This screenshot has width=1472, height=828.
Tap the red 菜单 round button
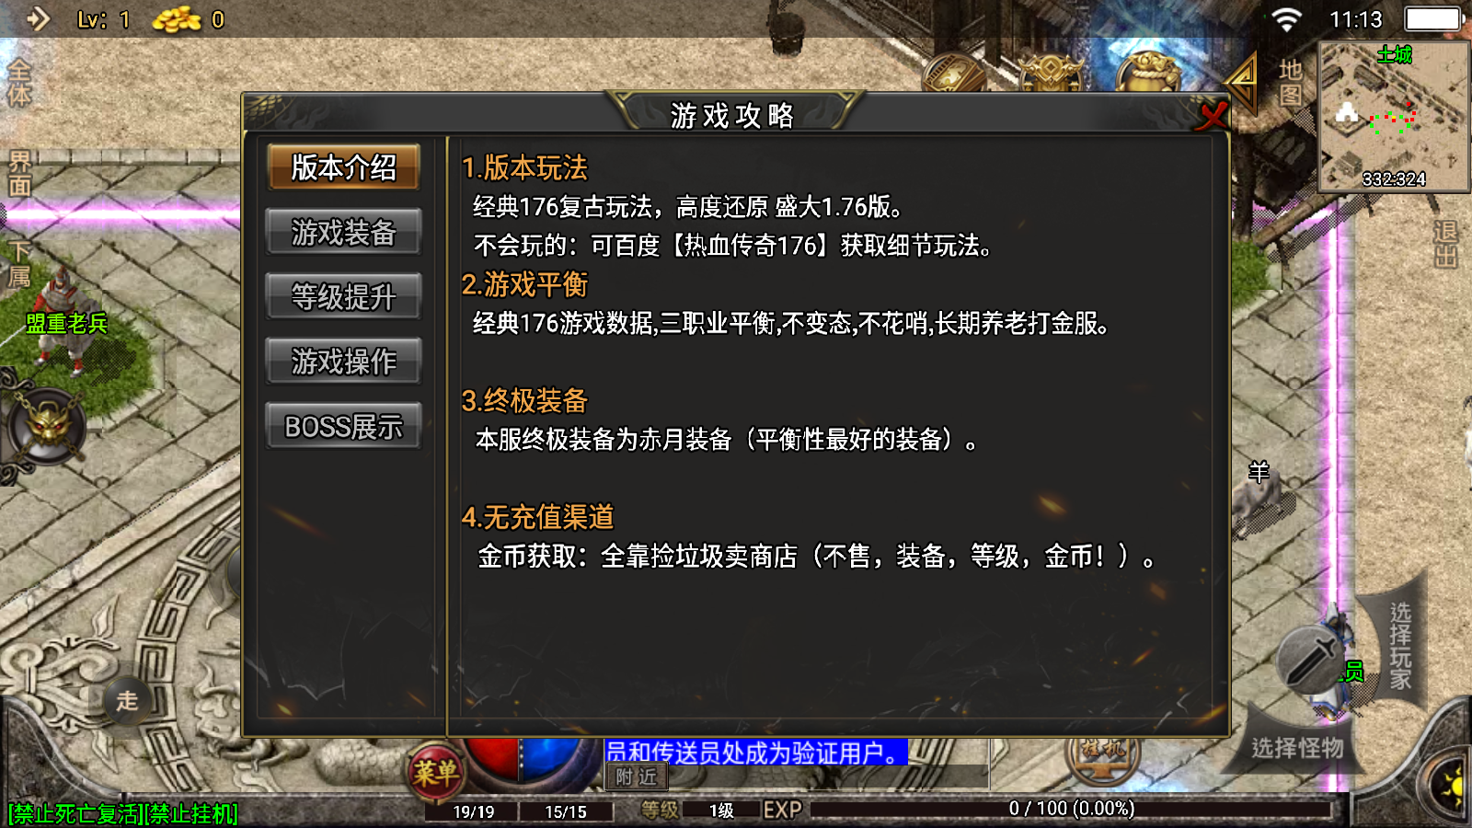[435, 771]
